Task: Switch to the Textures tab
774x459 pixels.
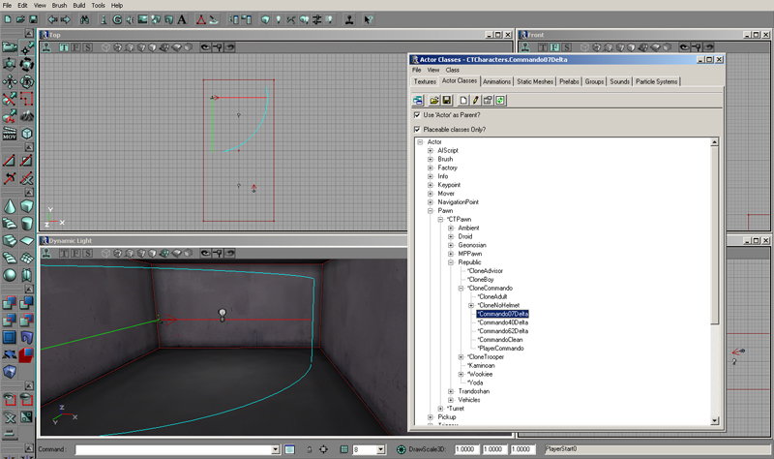Action: coord(425,81)
